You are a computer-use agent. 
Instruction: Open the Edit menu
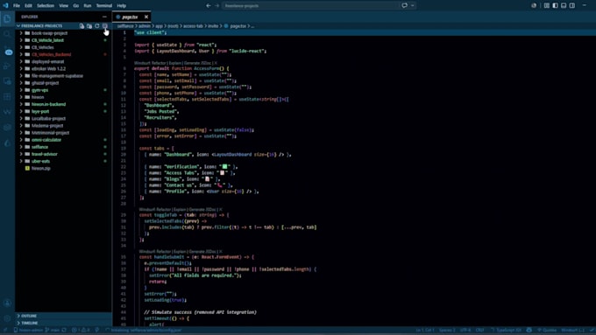tap(29, 6)
